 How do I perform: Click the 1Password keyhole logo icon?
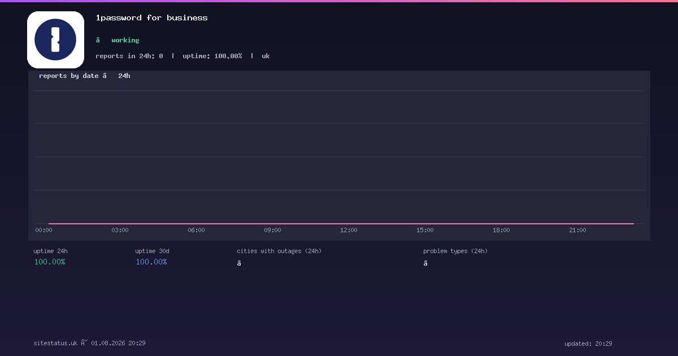(55, 40)
